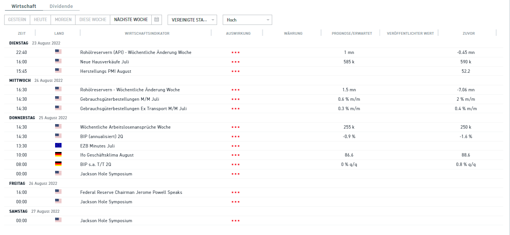Click the US flag beside Rohölreservern (API) row
510x235 pixels.
click(58, 52)
